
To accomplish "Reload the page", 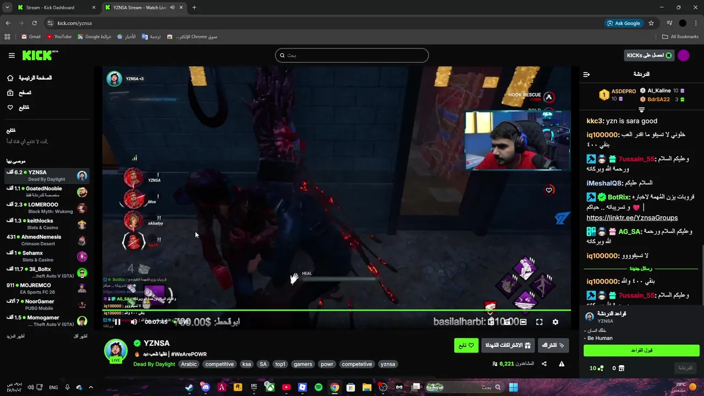I will point(34,23).
